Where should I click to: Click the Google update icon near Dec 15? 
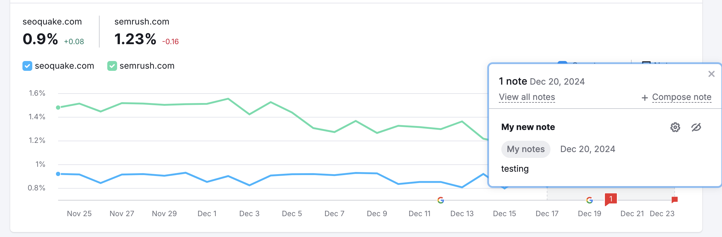pyautogui.click(x=441, y=200)
